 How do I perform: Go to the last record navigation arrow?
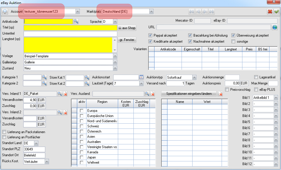pos(212,12)
